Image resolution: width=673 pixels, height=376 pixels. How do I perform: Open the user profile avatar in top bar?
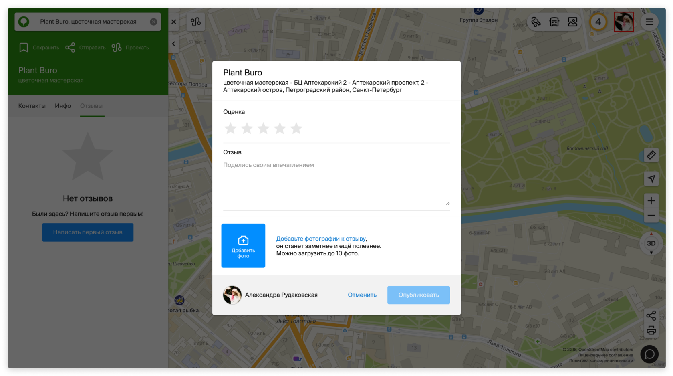[624, 22]
